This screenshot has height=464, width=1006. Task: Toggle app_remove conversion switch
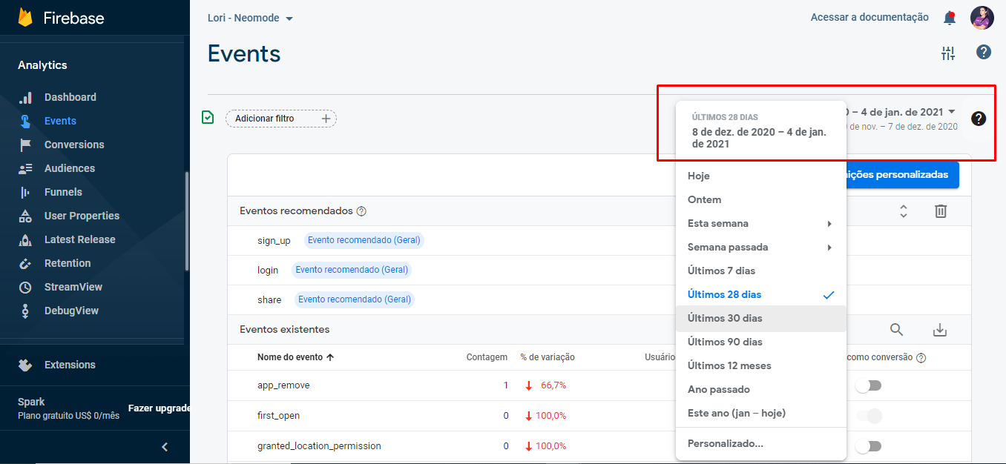(868, 385)
